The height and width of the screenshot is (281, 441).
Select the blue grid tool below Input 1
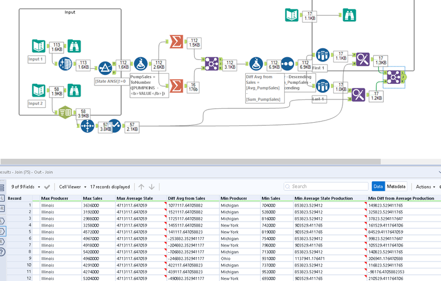(65, 64)
